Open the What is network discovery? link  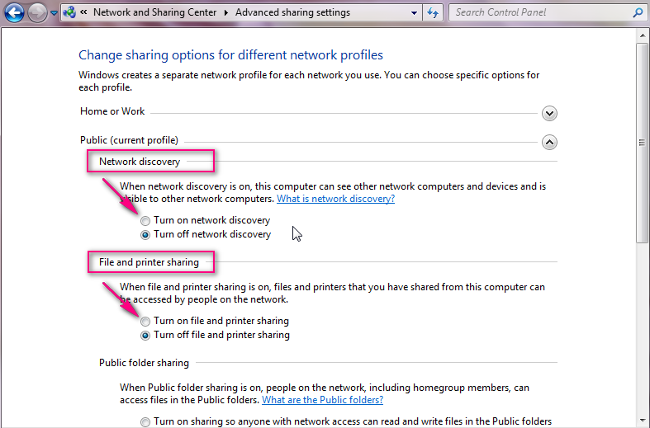point(336,199)
